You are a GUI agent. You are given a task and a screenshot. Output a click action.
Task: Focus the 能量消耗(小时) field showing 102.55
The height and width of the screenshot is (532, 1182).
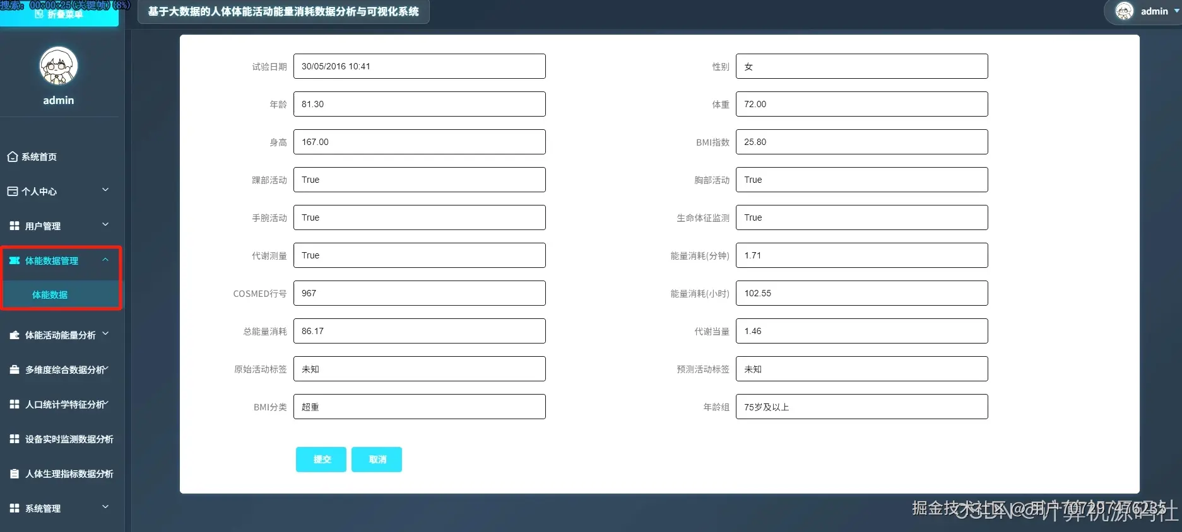(x=862, y=293)
